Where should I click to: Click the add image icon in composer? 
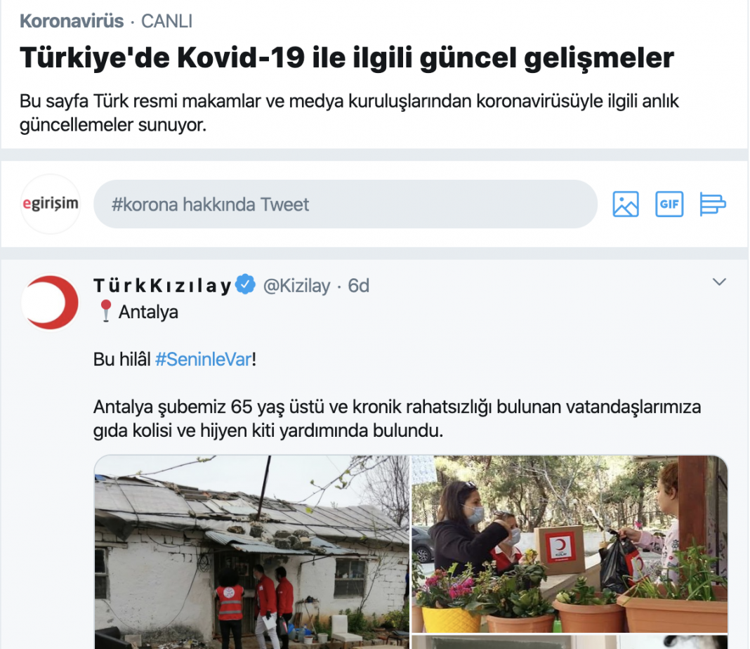click(x=626, y=204)
